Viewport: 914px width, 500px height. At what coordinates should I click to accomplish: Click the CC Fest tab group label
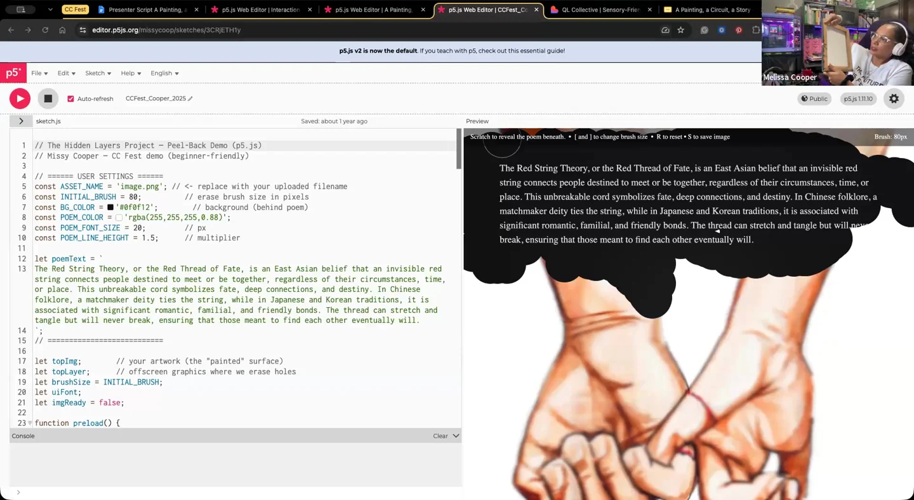click(75, 10)
